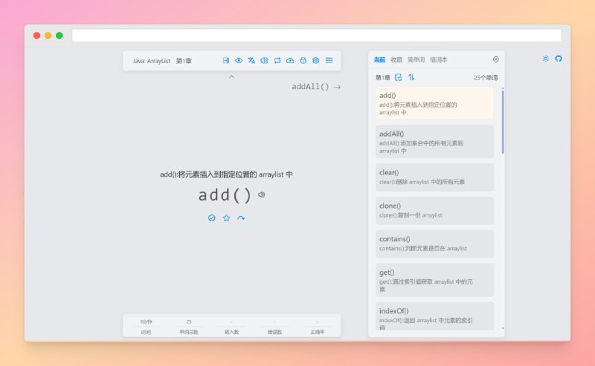Click the locate current word icon next to 第1章
595x366 pixels.
[x=398, y=77]
